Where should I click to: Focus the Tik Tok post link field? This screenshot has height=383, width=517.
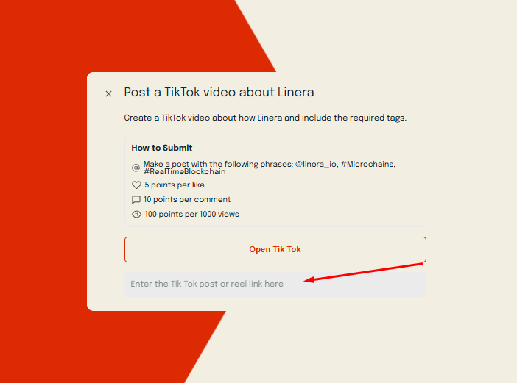click(x=275, y=284)
